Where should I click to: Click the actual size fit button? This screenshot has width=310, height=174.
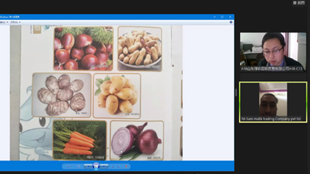78,166
